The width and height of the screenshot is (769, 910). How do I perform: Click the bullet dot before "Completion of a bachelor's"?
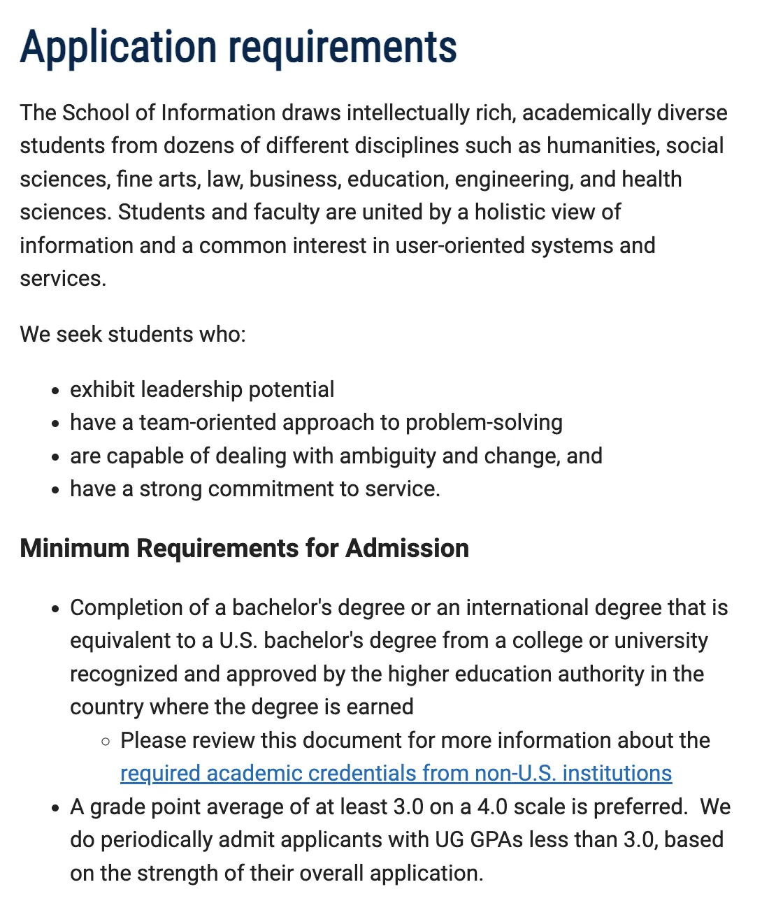[x=55, y=609]
